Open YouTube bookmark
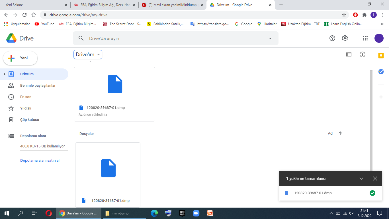Screen dimensions: 389x219 [44, 24]
